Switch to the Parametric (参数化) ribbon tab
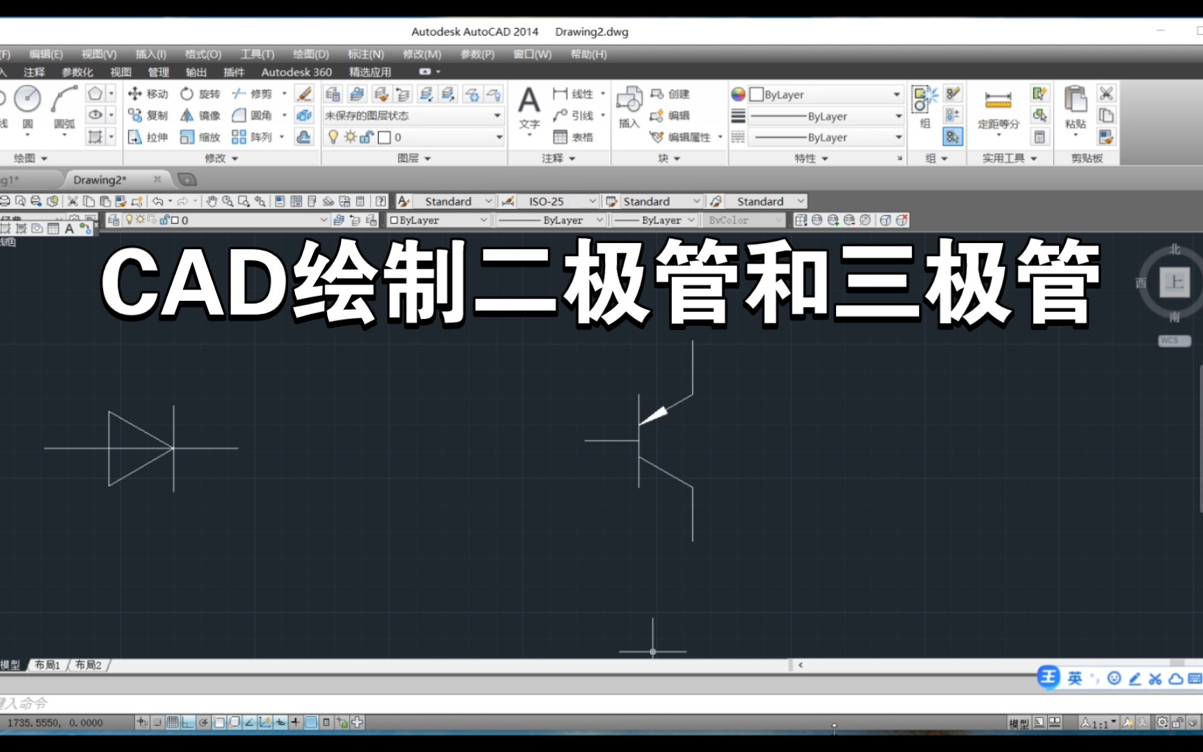The width and height of the screenshot is (1203, 752). (77, 72)
